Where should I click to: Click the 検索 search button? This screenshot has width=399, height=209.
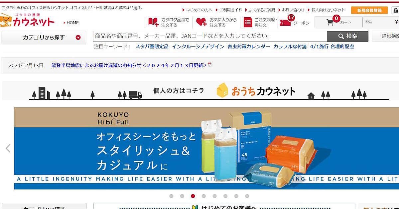tap(348, 36)
